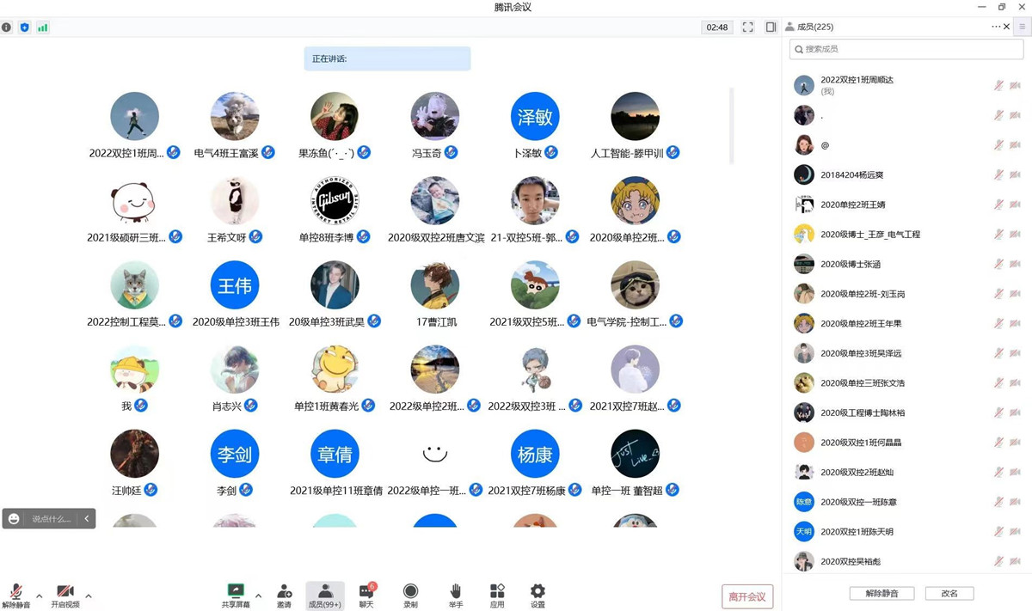Open share screen options arrow
The width and height of the screenshot is (1032, 611).
pos(258,596)
